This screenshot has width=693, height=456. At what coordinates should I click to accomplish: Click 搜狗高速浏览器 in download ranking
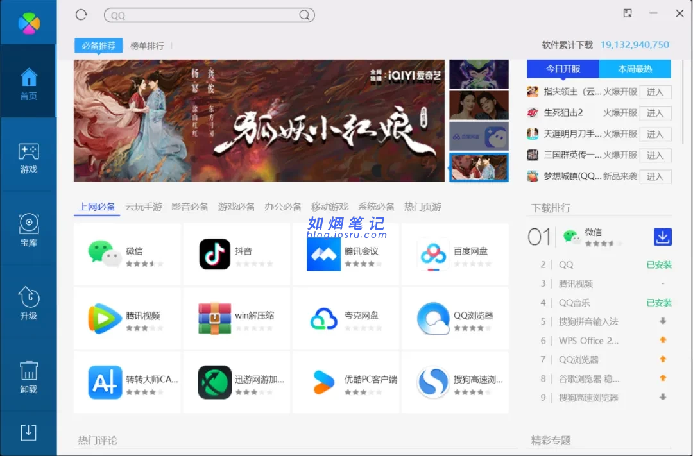(588, 398)
